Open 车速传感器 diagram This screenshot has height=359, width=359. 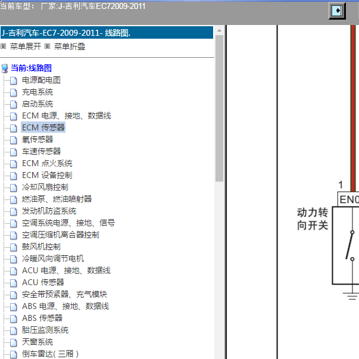point(41,152)
